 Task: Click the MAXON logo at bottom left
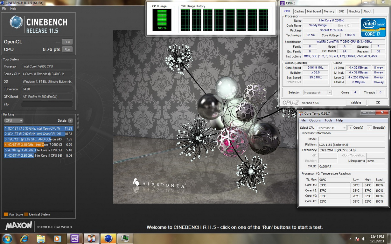click(x=19, y=226)
